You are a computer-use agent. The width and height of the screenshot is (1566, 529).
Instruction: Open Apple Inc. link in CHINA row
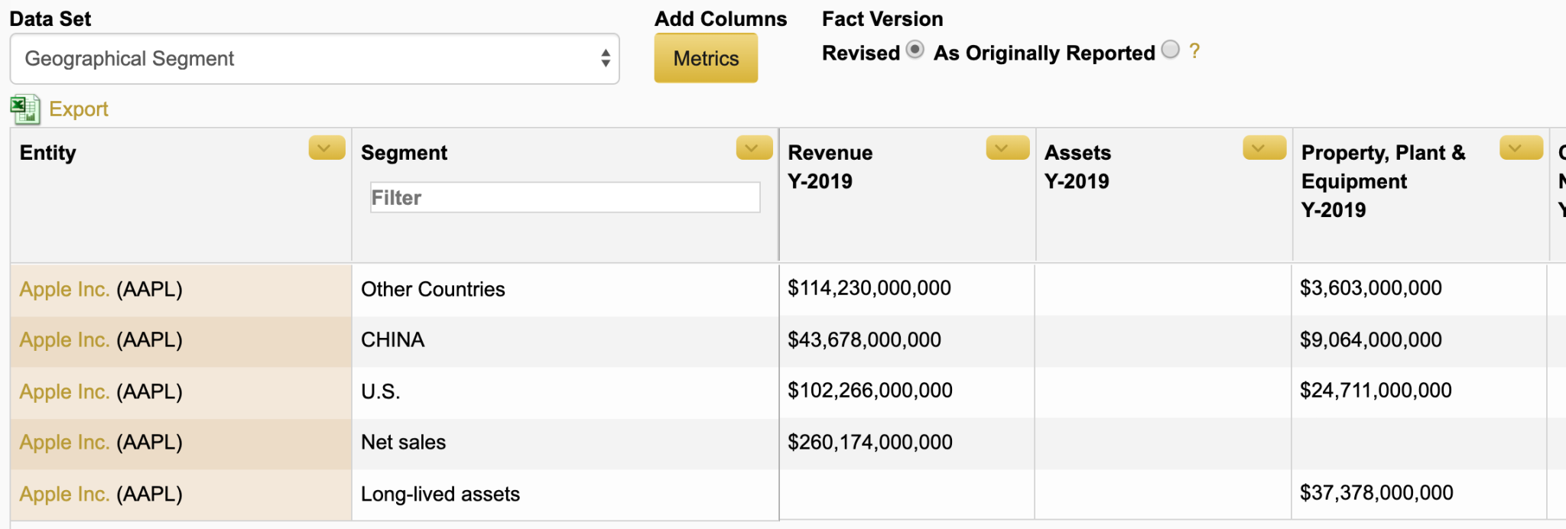[x=64, y=340]
